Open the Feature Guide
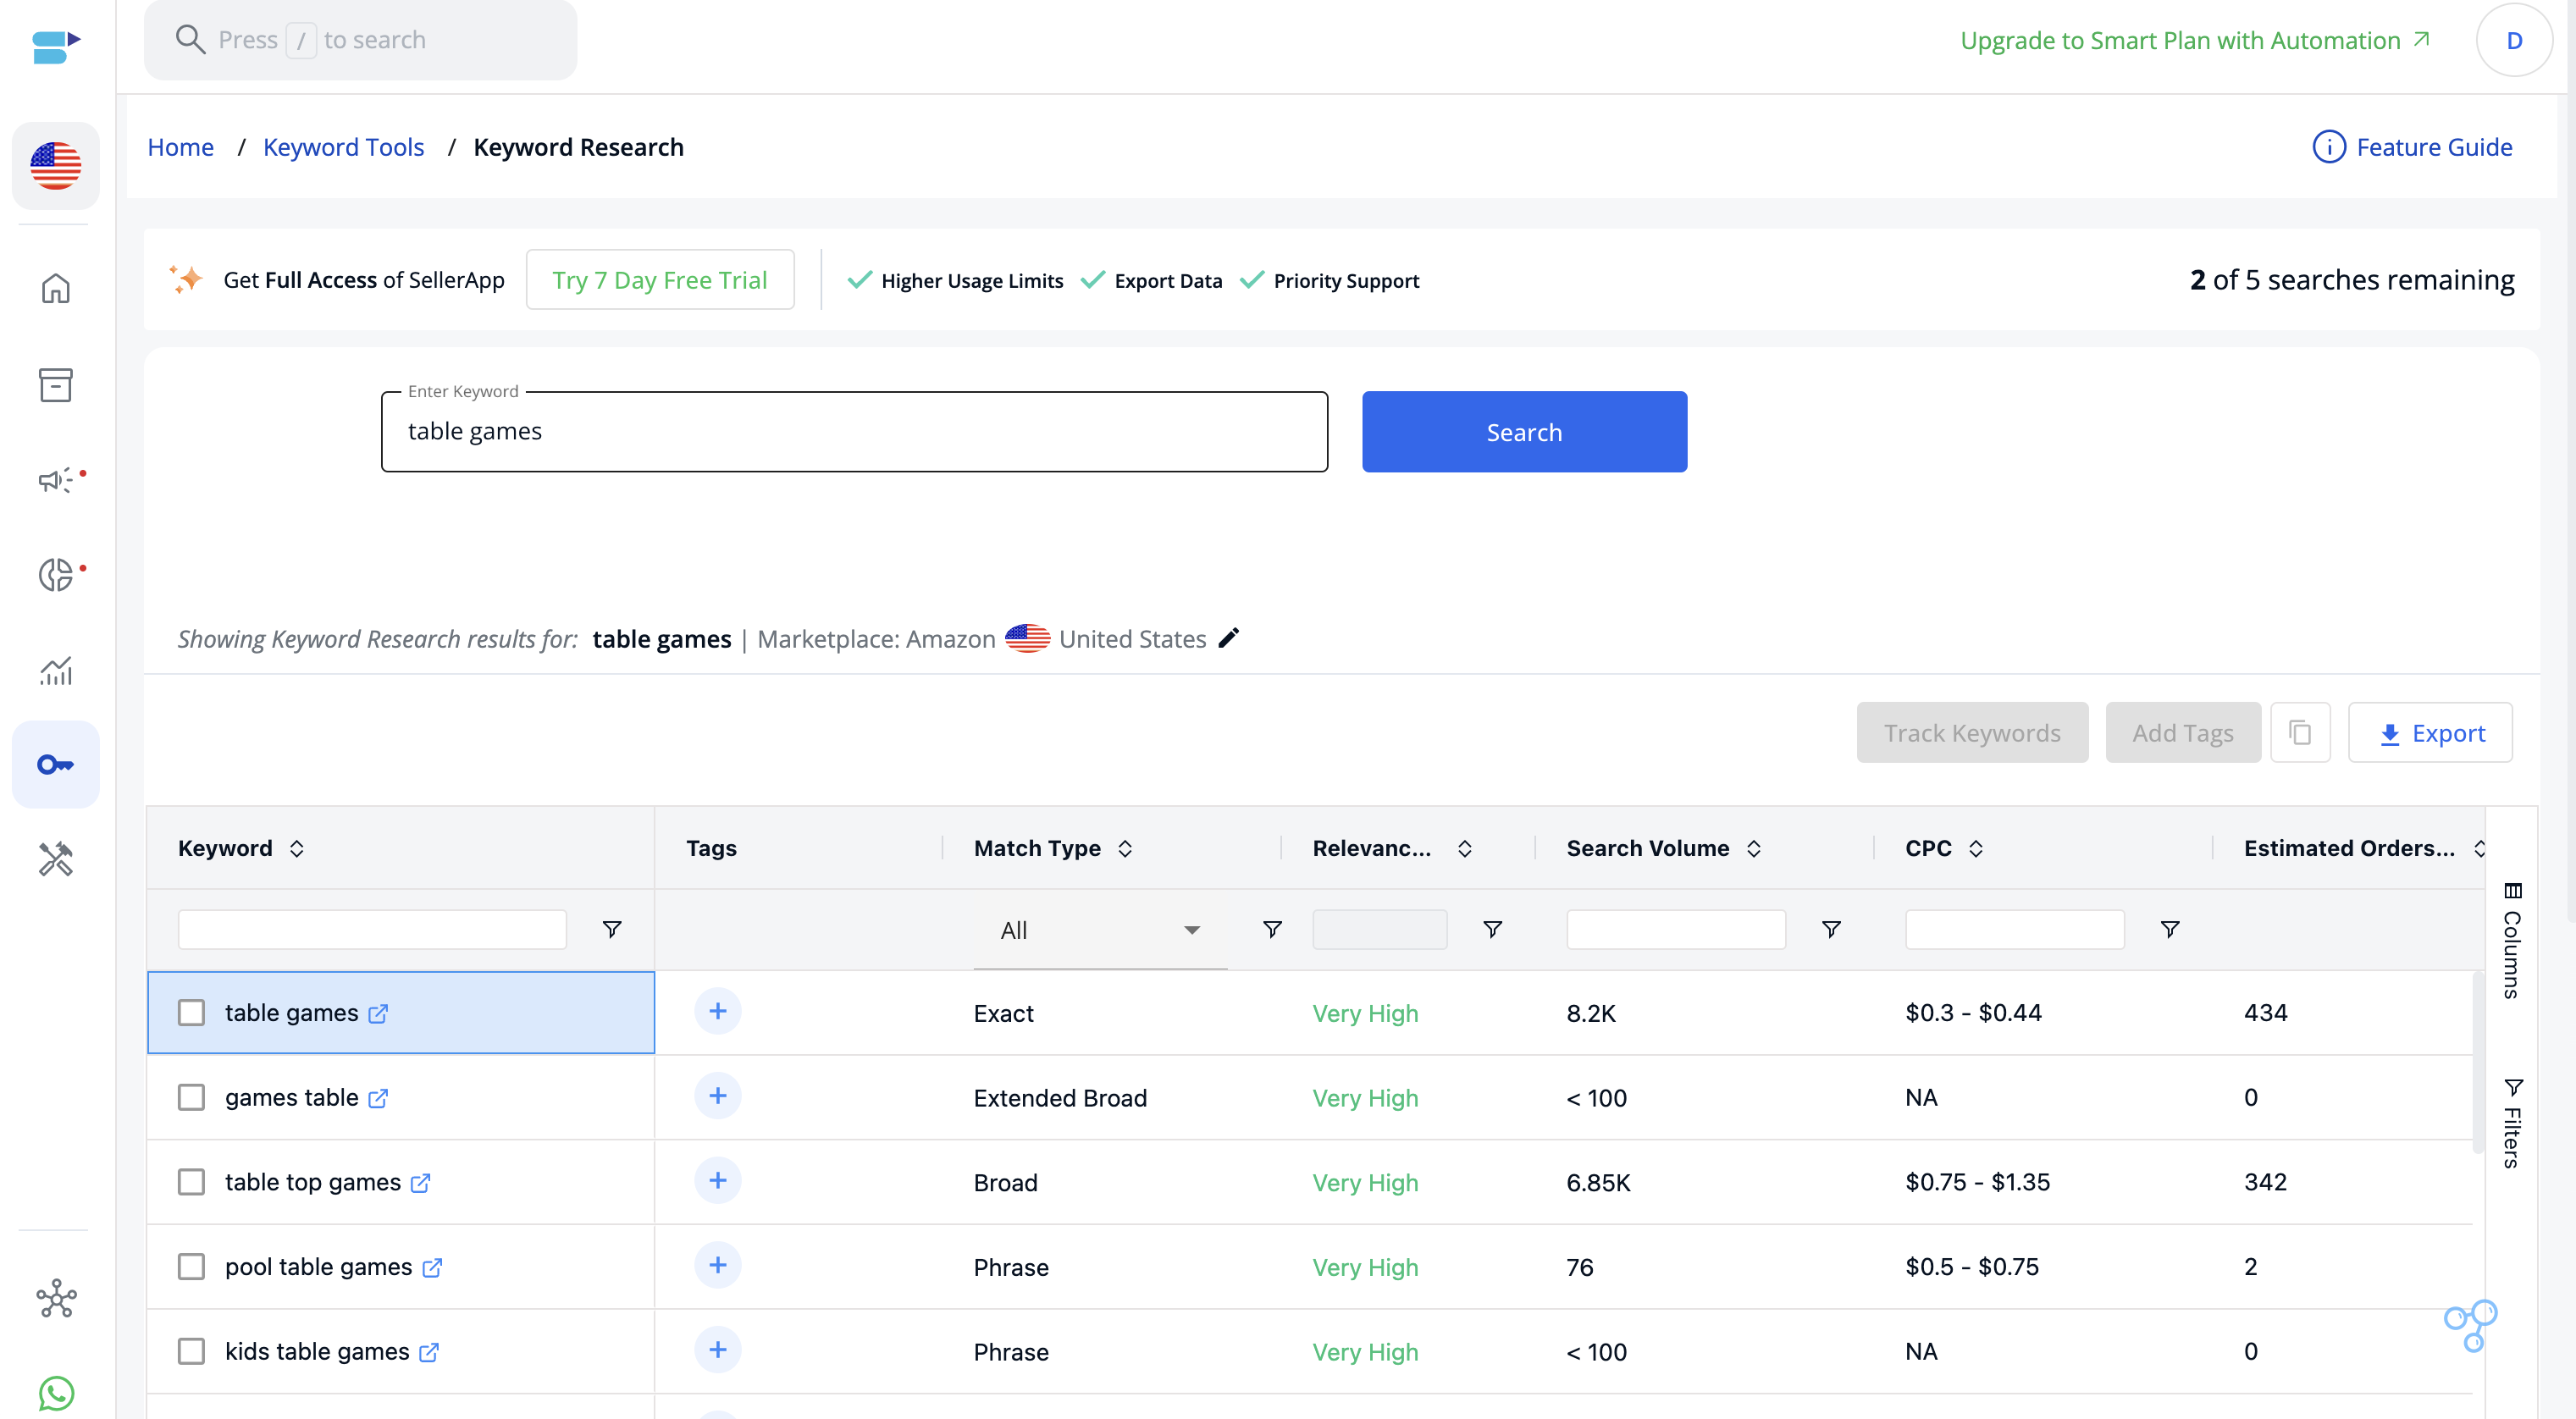The width and height of the screenshot is (2576, 1419). point(2412,147)
